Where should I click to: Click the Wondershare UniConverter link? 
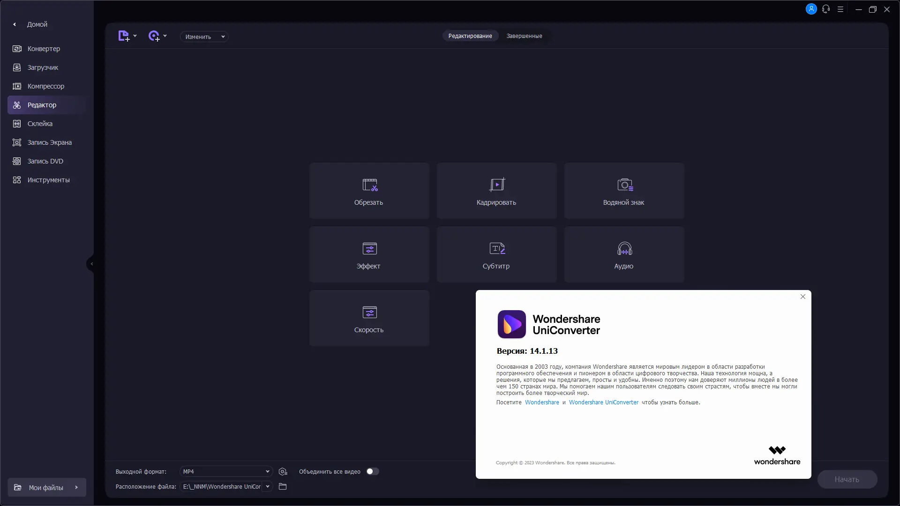(603, 402)
